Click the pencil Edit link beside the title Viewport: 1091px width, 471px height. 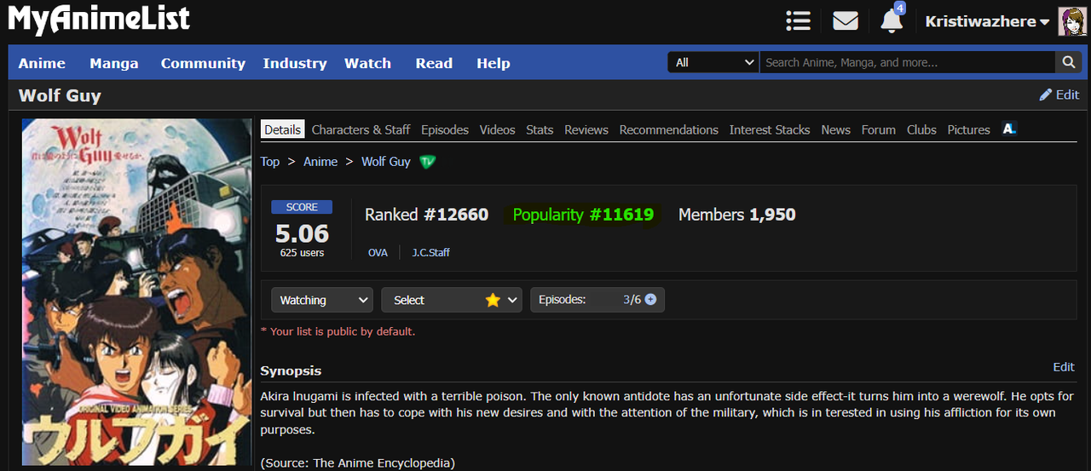click(1059, 95)
